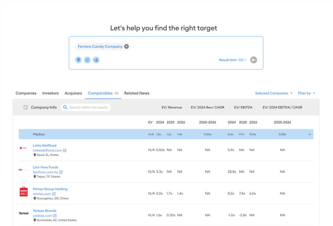Image resolution: width=333 pixels, height=226 pixels.
Task: Click the location pin next to Taipei
Action: pos(34,177)
